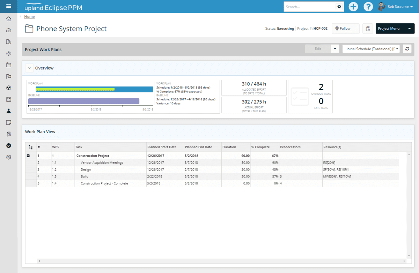Viewport: 419px width, 273px height.
Task: Open Settings via the gear icon in sidebar
Action: click(8, 157)
